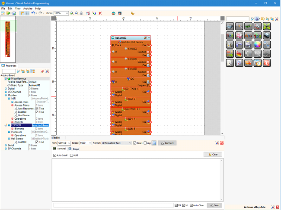This screenshot has height=211, width=281.
Task: Click the New project toolbar icon
Action: pos(3,13)
